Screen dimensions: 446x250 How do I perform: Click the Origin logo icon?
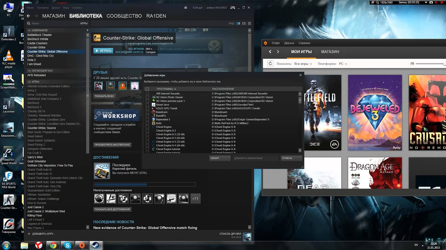pos(266,43)
